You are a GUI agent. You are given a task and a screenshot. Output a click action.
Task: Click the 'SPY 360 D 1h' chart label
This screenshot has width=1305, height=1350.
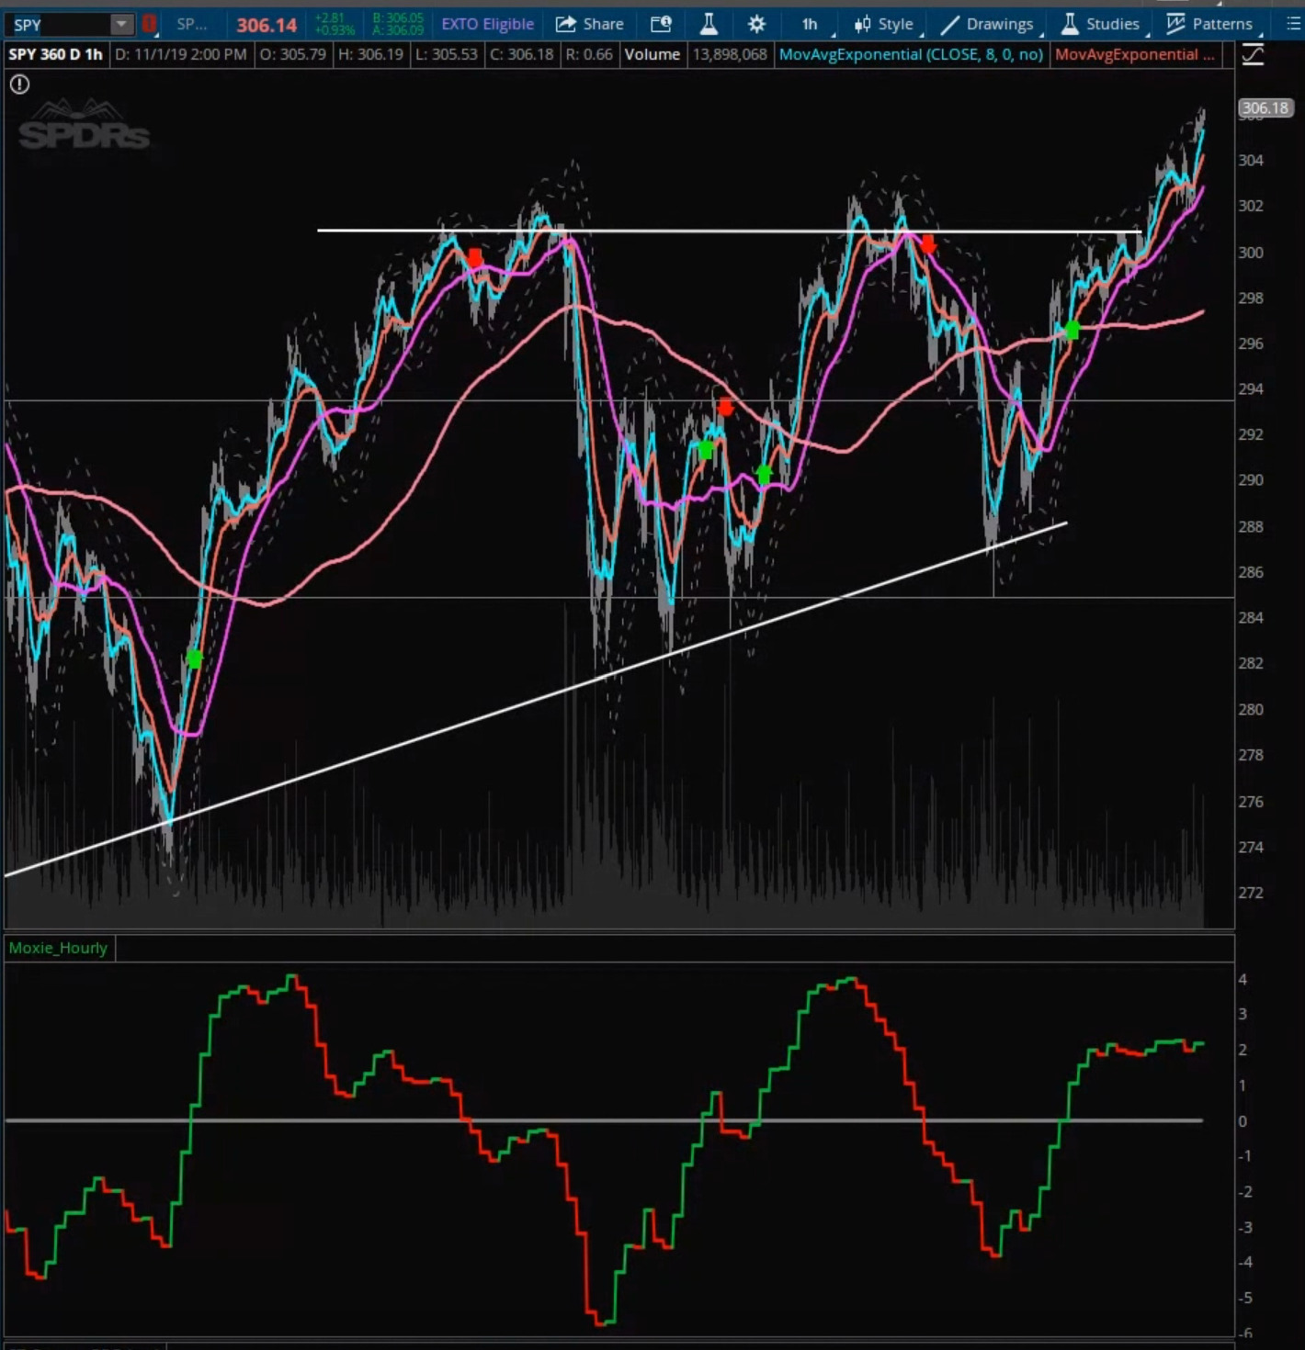[x=56, y=55]
